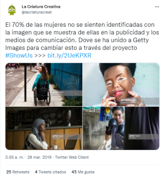Open photo of woman in wheelchair
The width and height of the screenshot is (164, 177).
pyautogui.click(x=44, y=85)
